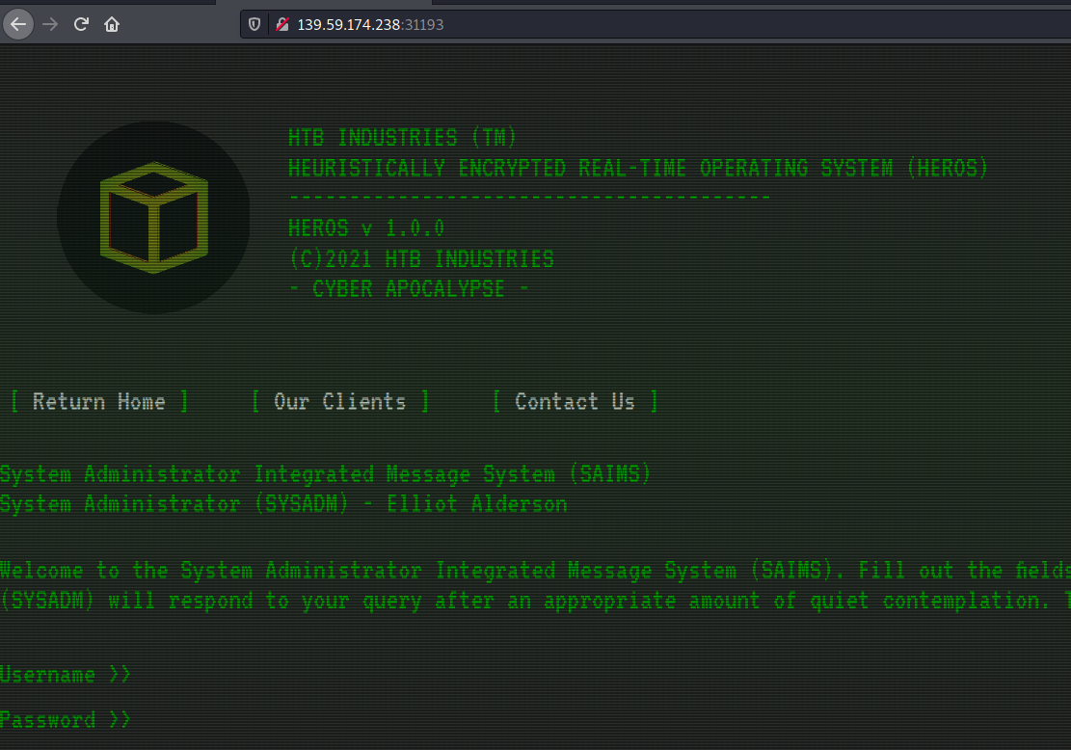Go back using the browser back arrow
Screen dimensions: 1071x750
[x=18, y=25]
